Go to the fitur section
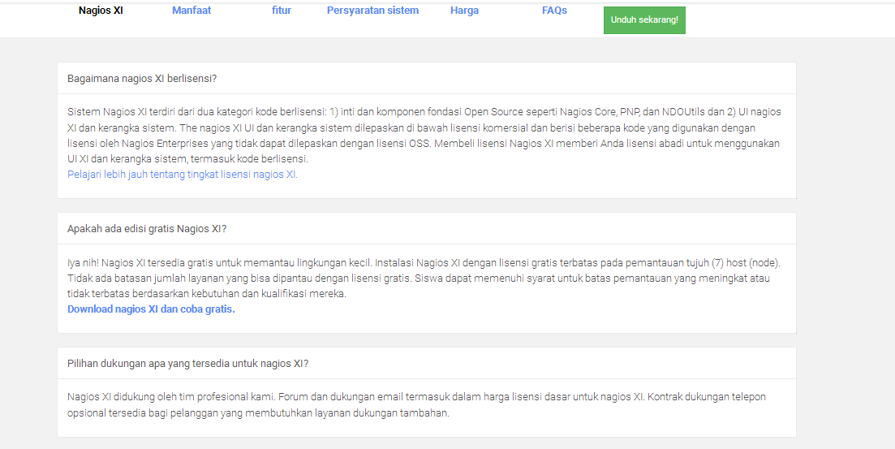895x449 pixels. pos(282,11)
